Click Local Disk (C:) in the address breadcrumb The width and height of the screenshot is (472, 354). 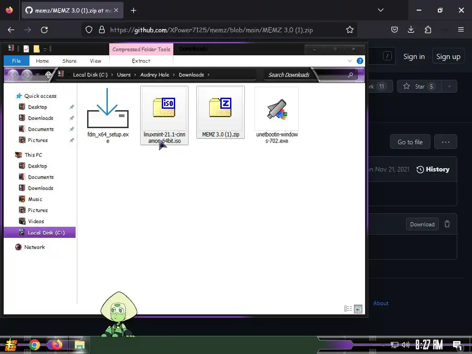pyautogui.click(x=90, y=75)
